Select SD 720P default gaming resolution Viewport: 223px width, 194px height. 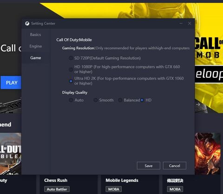click(71, 58)
